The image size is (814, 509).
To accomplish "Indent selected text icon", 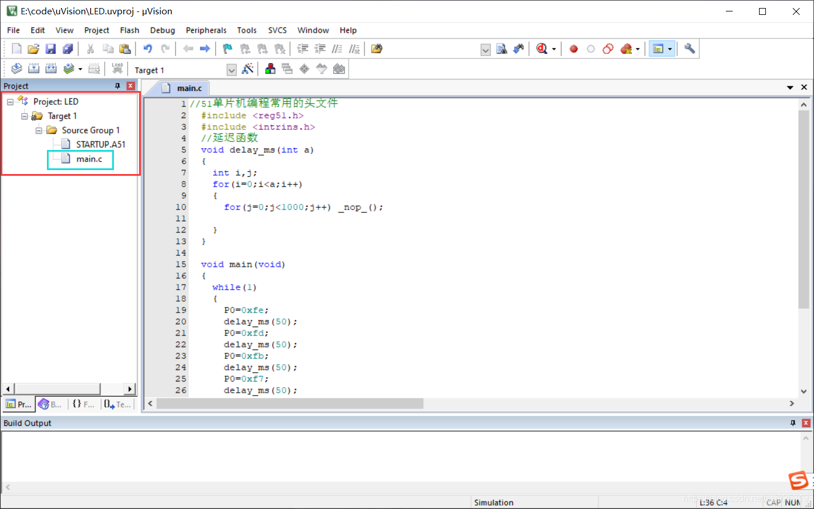I will coord(303,49).
